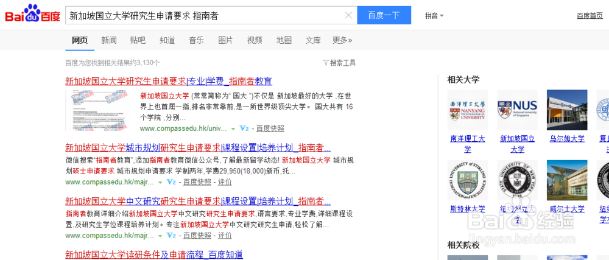The image size is (609, 260).
Task: Expand arrow next to www.compassedu.hk/univ...
Action: point(233,129)
